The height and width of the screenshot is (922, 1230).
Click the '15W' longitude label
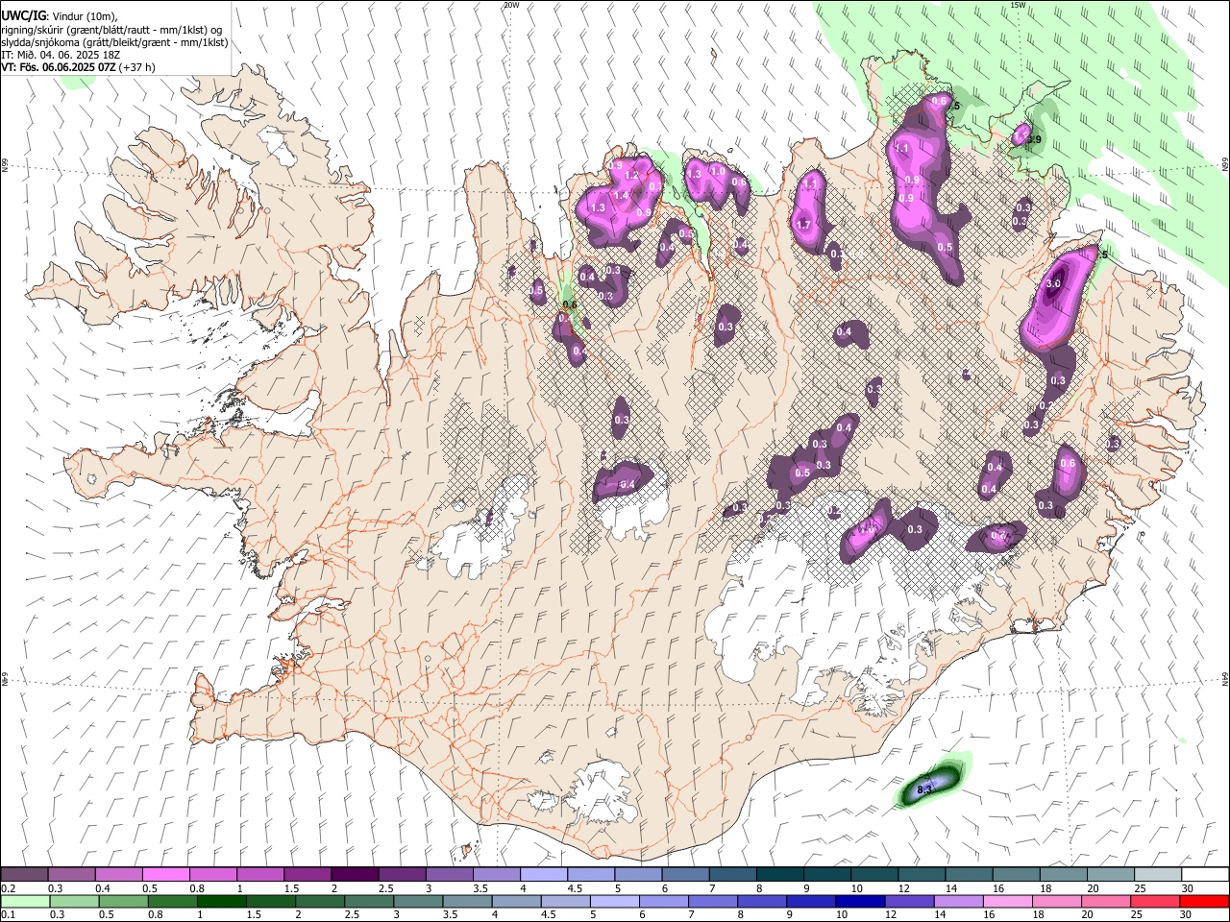pos(1018,5)
